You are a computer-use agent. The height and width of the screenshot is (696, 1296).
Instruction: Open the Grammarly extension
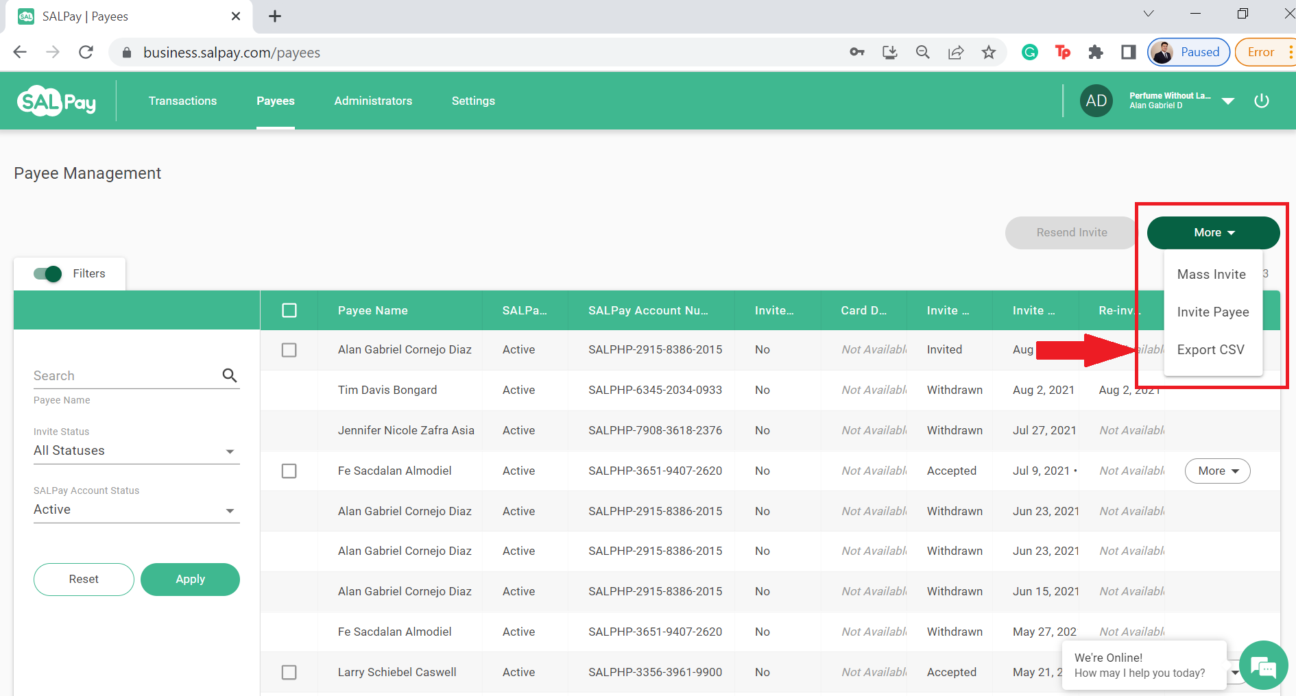1029,52
